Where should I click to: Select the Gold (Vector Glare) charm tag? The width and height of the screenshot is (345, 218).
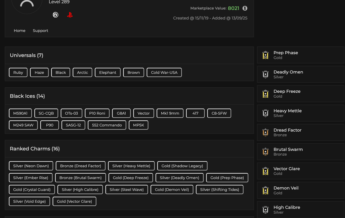point(74,201)
